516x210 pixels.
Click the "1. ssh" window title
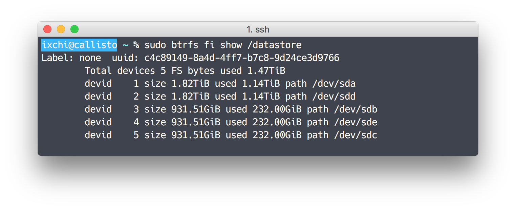click(x=258, y=29)
